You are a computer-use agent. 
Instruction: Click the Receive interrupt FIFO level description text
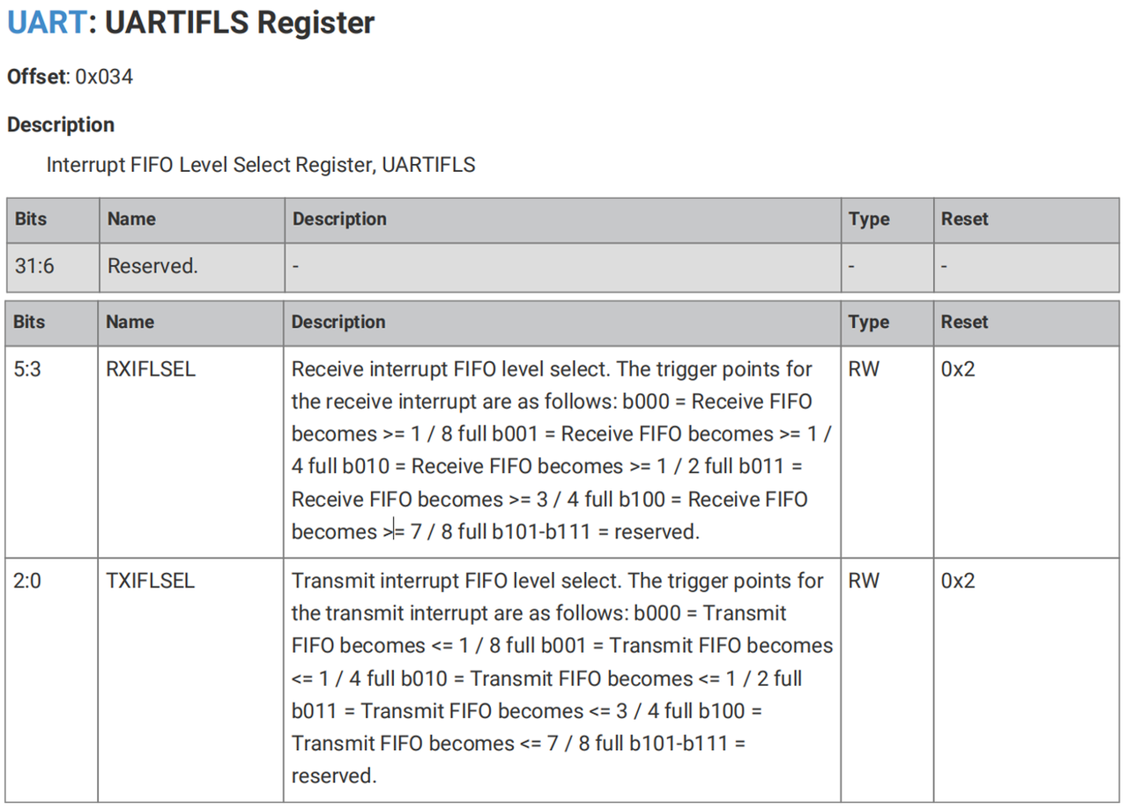coord(561,450)
